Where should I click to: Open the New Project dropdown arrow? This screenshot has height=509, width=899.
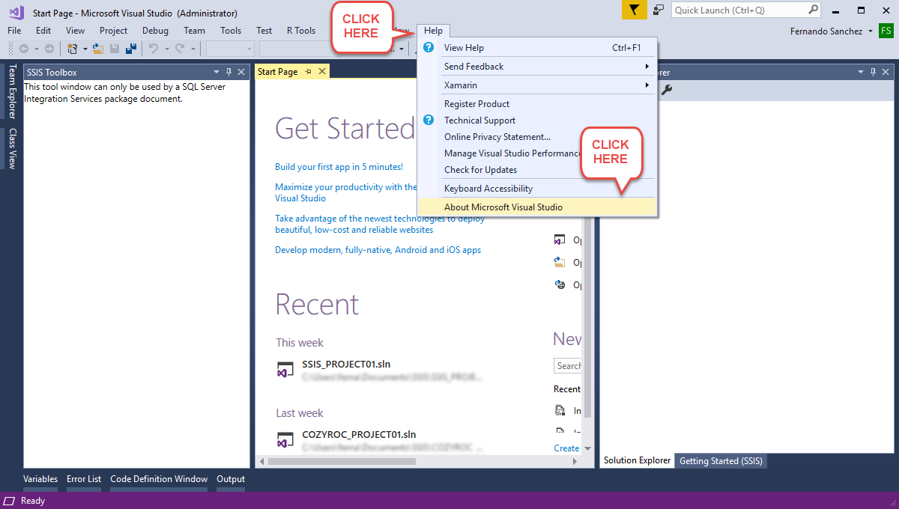pos(84,49)
